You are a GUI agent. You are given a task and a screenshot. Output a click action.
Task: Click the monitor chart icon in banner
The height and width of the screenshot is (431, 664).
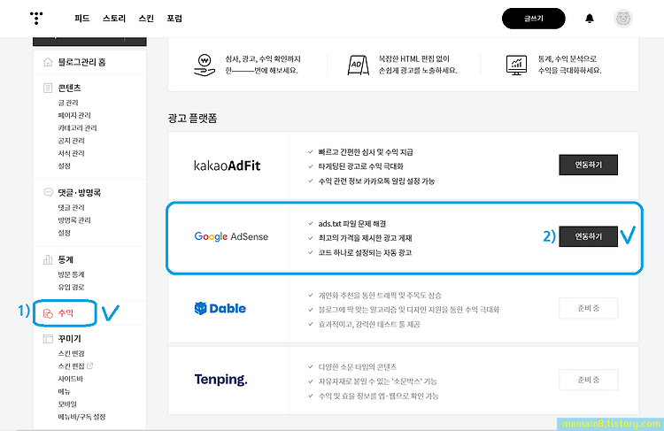pos(516,65)
